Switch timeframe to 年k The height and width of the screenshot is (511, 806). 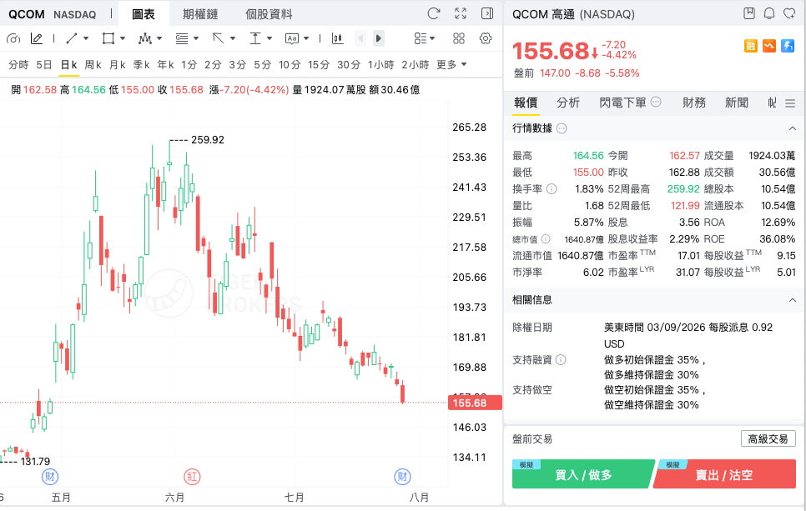point(165,65)
